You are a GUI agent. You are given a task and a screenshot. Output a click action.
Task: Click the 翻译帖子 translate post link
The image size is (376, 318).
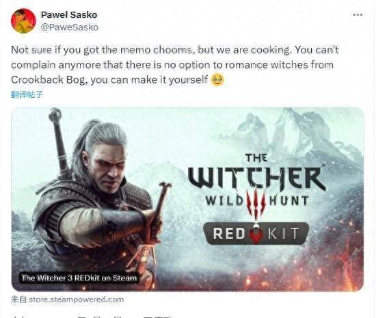click(x=27, y=95)
